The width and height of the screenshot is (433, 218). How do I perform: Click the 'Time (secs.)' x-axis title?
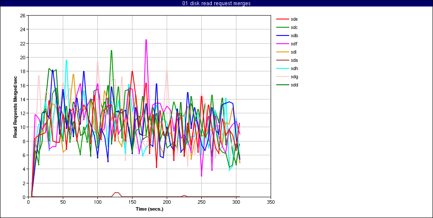149,209
